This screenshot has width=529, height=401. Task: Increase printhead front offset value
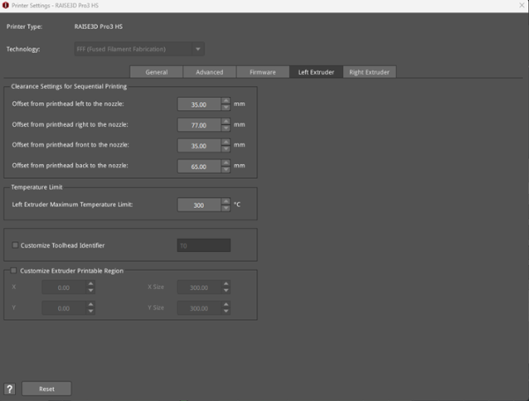click(x=226, y=142)
